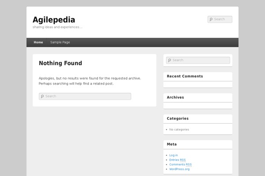
Task: Focus the header search text field
Action: pyautogui.click(x=222, y=19)
